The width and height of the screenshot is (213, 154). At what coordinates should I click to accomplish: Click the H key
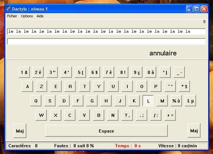click(106, 101)
